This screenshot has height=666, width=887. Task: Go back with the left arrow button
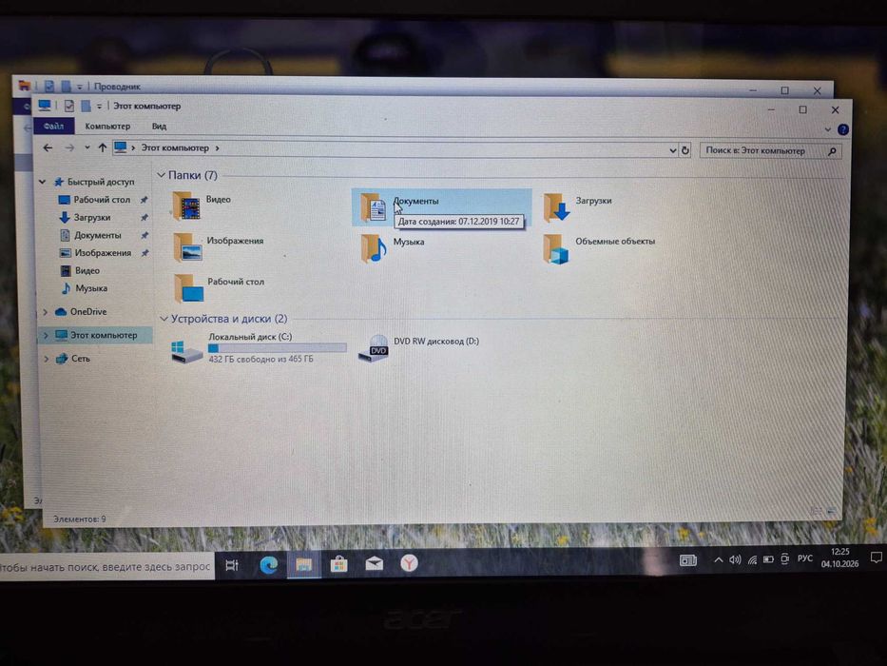pos(48,147)
